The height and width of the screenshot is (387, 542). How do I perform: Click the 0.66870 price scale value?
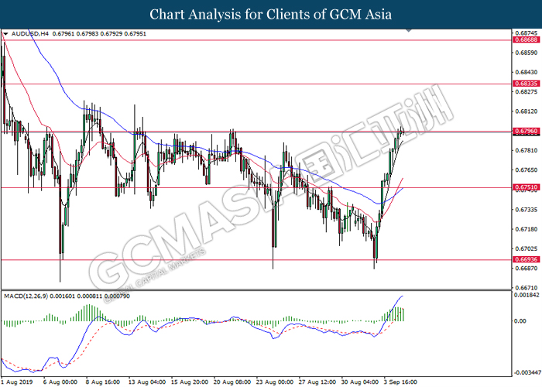[x=526, y=269]
